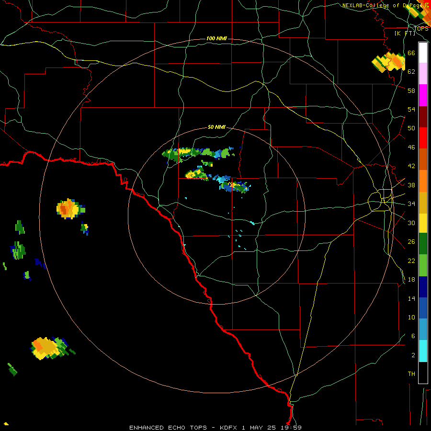431x431 pixels.
Task: Click legend value "10"
Action: point(411,317)
